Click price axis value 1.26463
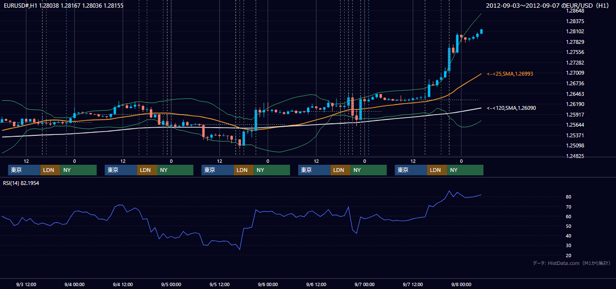The width and height of the screenshot is (616, 289). click(575, 94)
